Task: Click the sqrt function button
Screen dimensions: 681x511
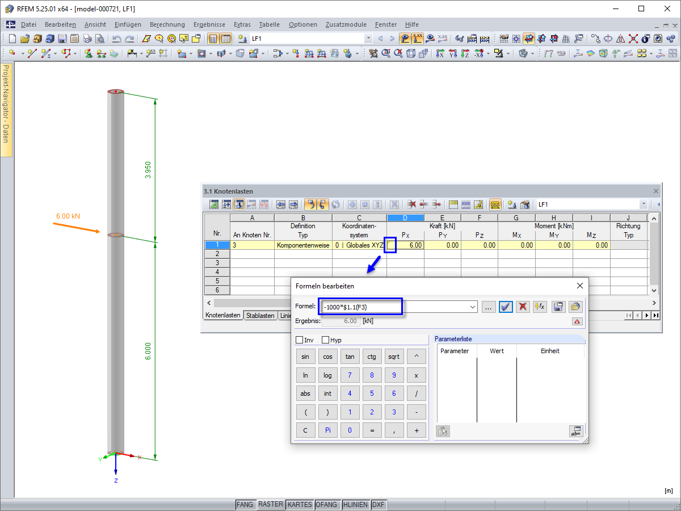Action: pos(394,357)
